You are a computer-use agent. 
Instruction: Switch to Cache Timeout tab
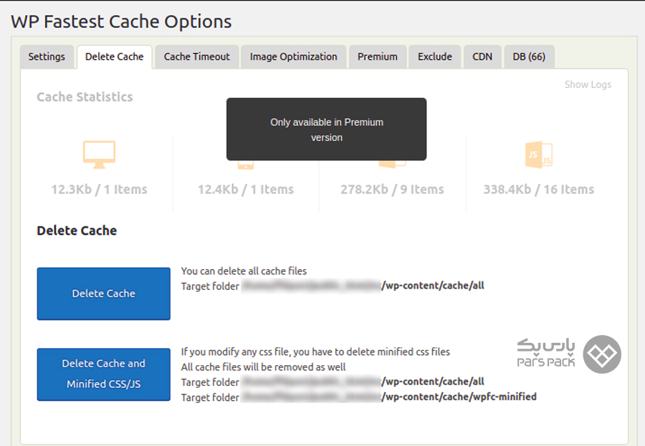click(x=196, y=57)
